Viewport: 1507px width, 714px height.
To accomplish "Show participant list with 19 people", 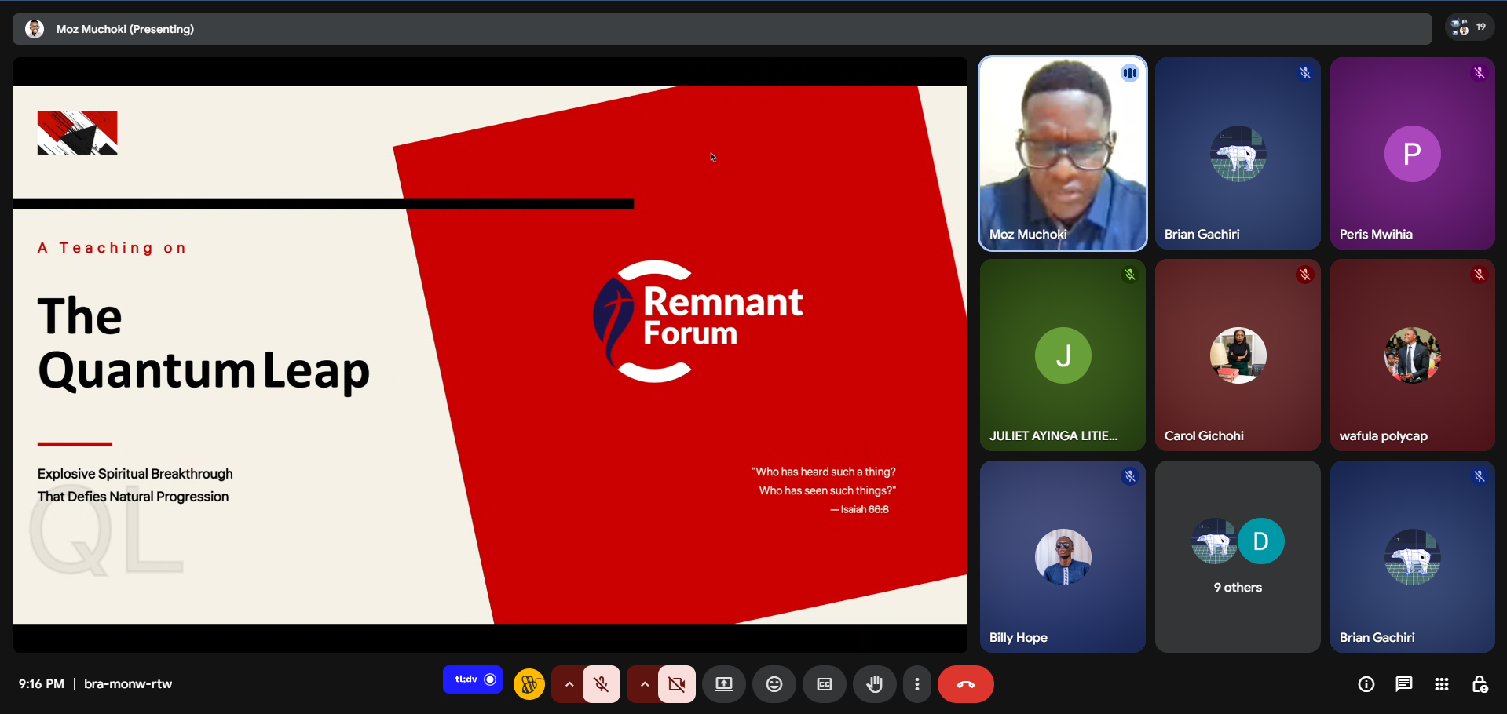I will (x=1469, y=27).
